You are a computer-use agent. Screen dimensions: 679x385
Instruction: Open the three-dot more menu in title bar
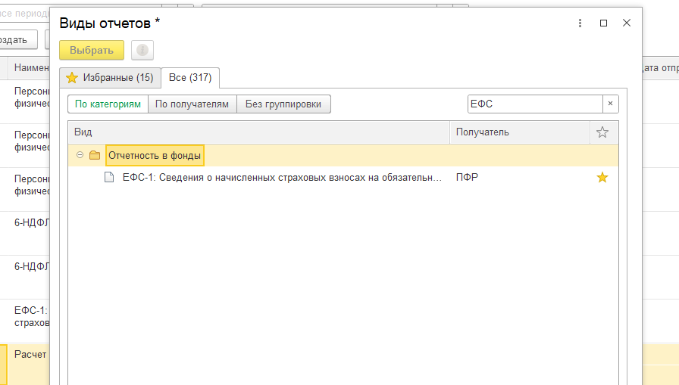(580, 23)
